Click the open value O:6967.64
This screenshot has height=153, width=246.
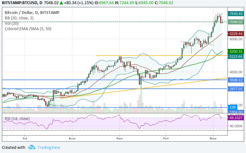[104, 3]
